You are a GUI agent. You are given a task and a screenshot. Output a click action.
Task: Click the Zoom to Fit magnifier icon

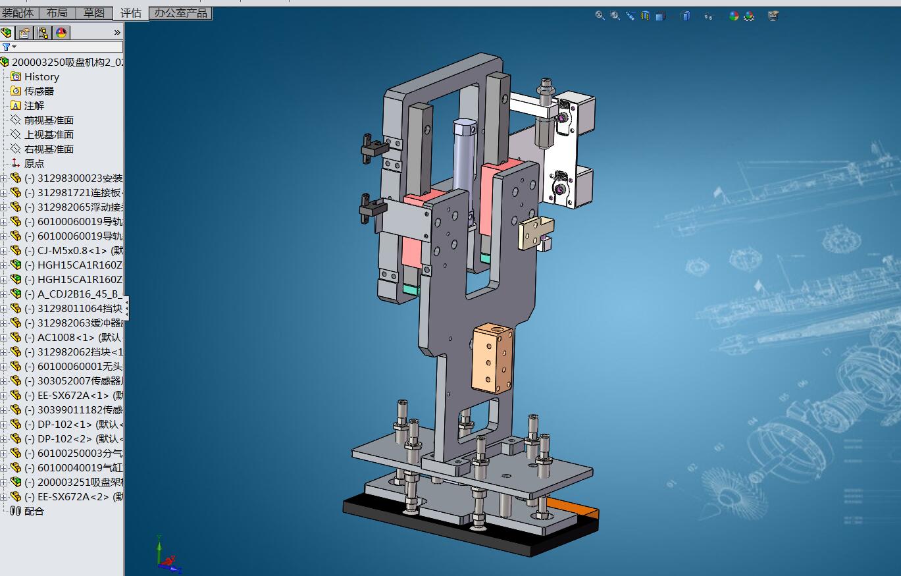point(600,15)
